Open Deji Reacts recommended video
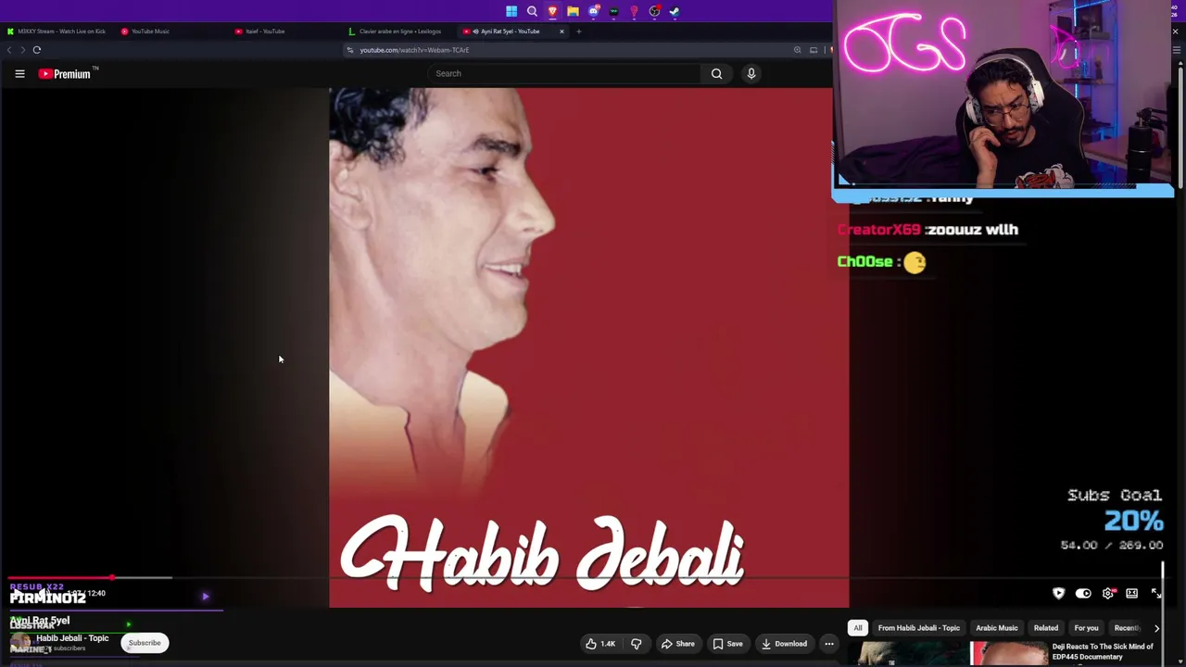This screenshot has height=667, width=1186. (1103, 651)
